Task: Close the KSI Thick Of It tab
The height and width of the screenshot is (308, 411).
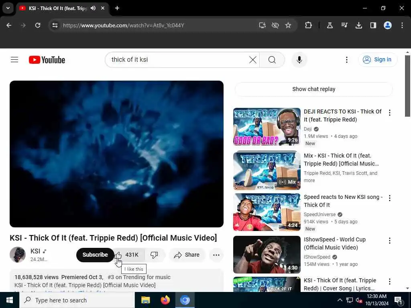Action: click(103, 8)
